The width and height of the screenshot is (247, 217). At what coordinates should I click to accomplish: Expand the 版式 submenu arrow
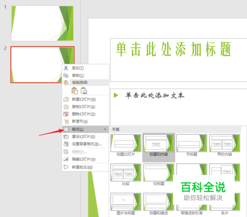click(105, 130)
